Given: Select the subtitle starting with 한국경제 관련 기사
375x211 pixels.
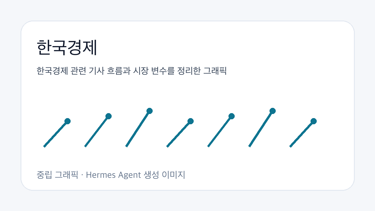Looking at the screenshot, I should point(132,71).
